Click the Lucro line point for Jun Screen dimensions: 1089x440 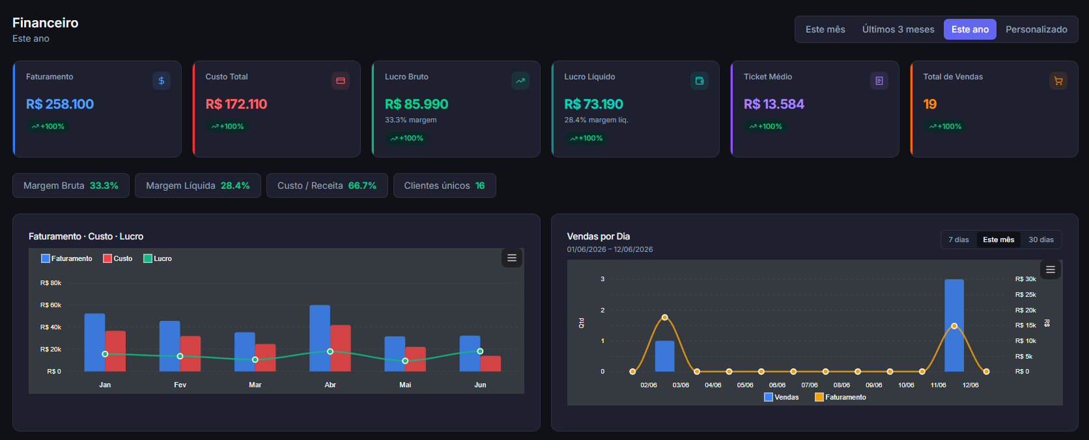480,351
